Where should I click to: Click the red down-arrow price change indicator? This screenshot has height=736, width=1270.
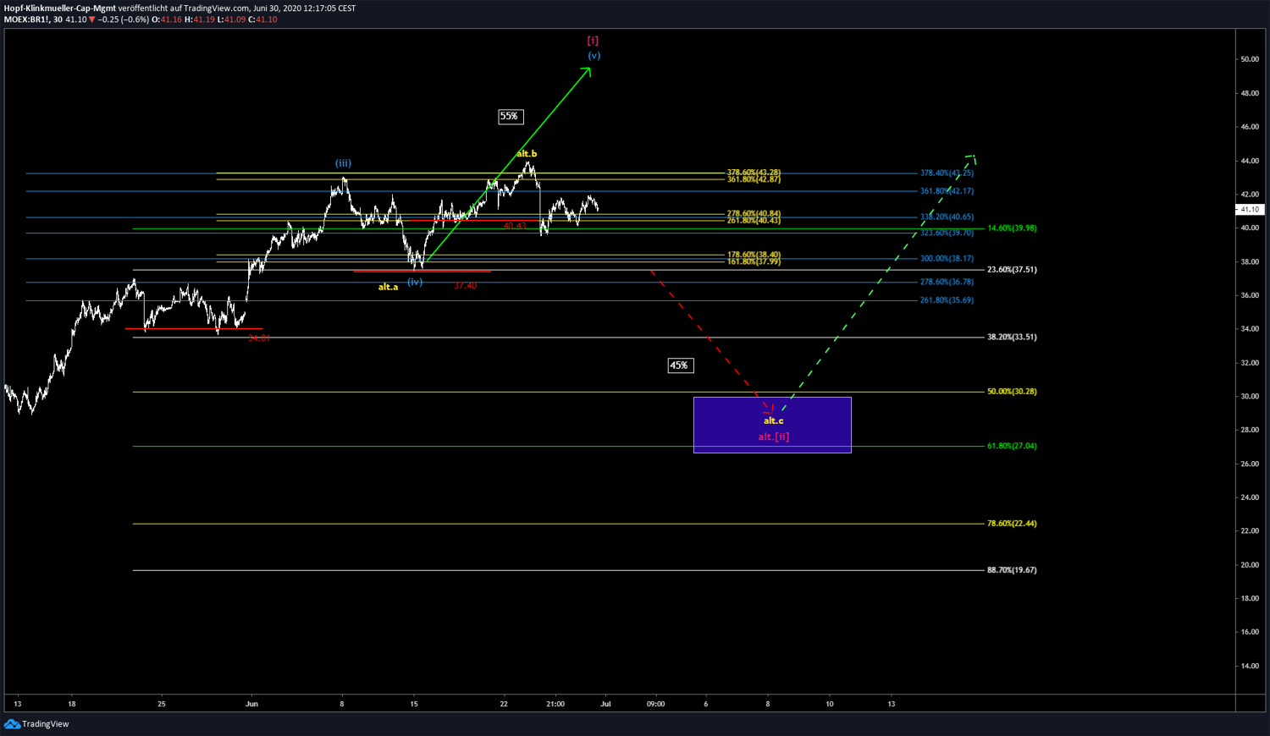tap(92, 19)
